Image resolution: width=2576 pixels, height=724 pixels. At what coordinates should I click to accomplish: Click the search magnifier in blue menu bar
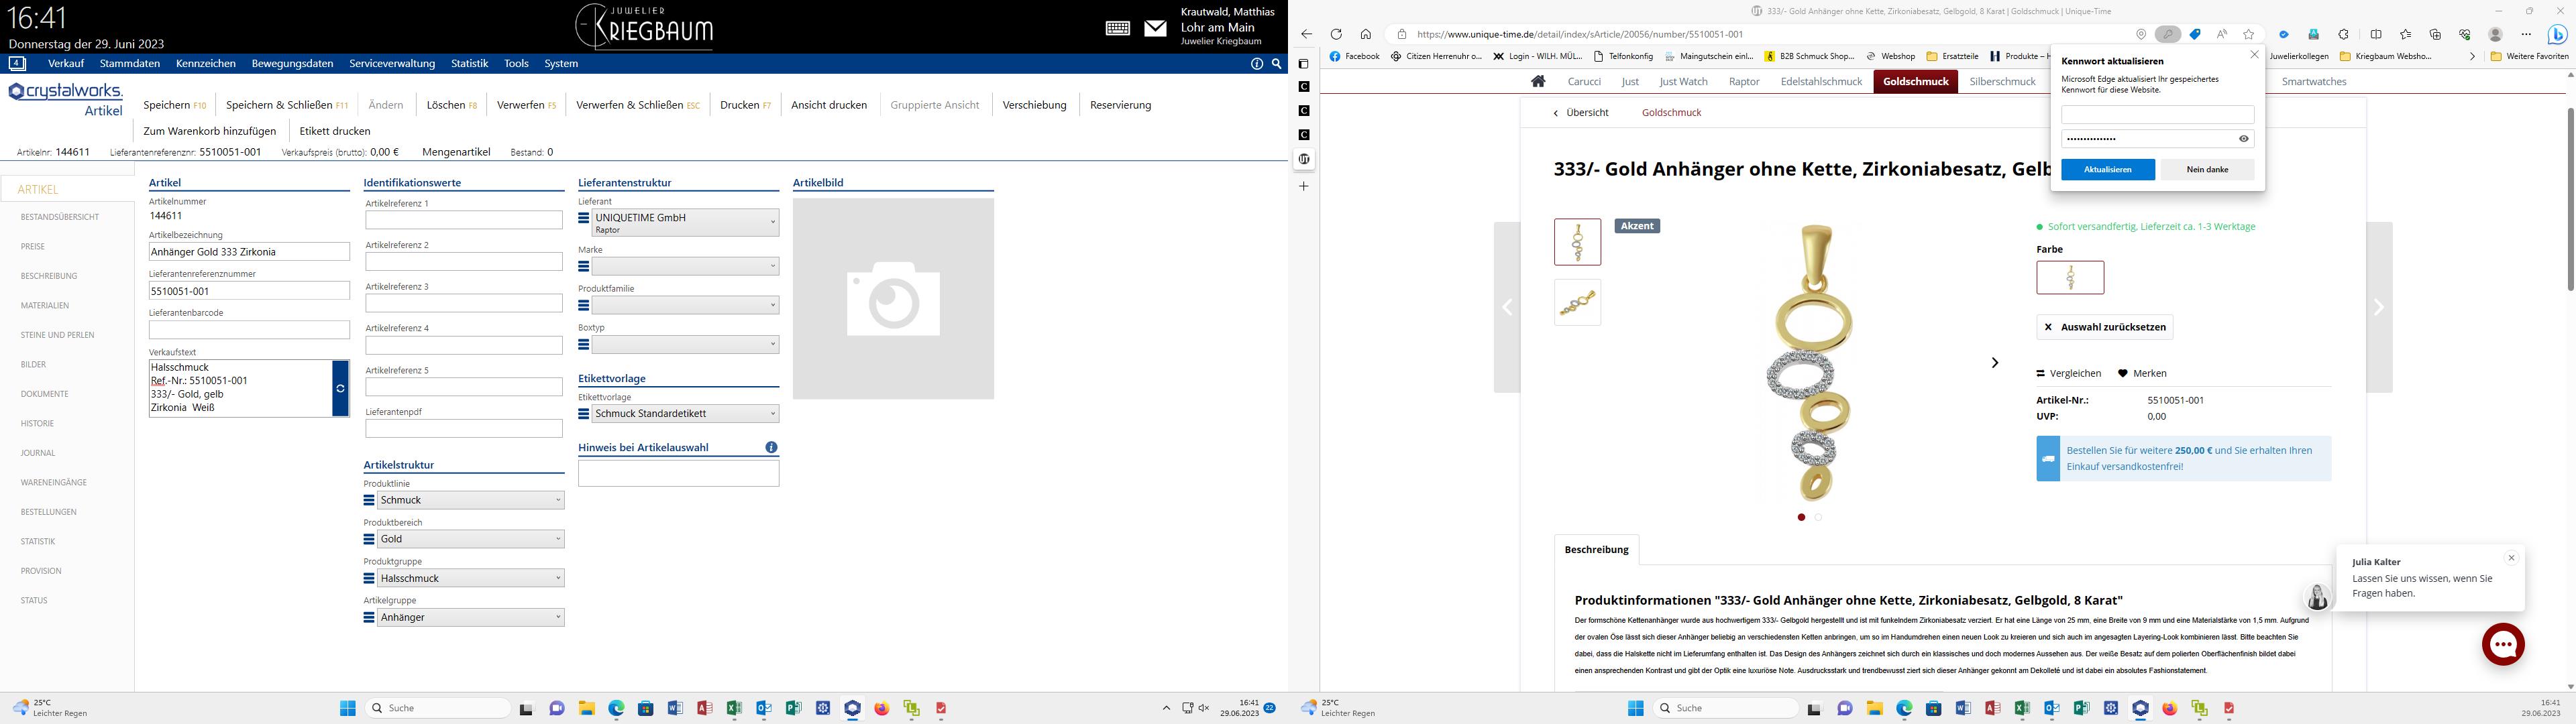1276,63
